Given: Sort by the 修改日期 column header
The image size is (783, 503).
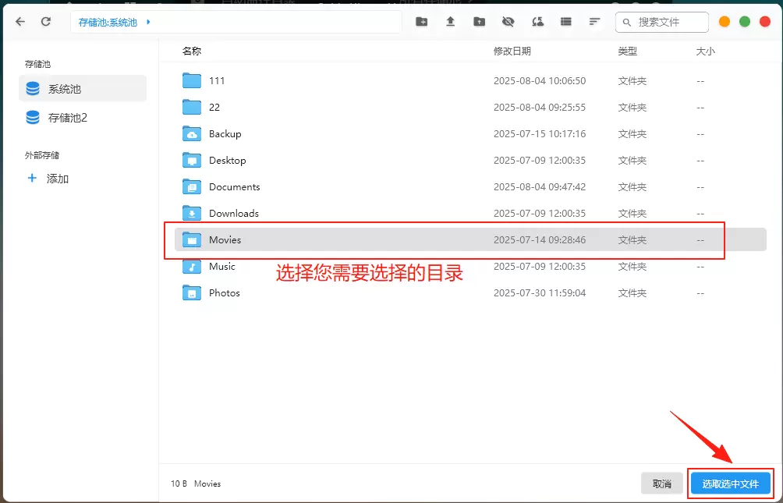Looking at the screenshot, I should pyautogui.click(x=512, y=51).
